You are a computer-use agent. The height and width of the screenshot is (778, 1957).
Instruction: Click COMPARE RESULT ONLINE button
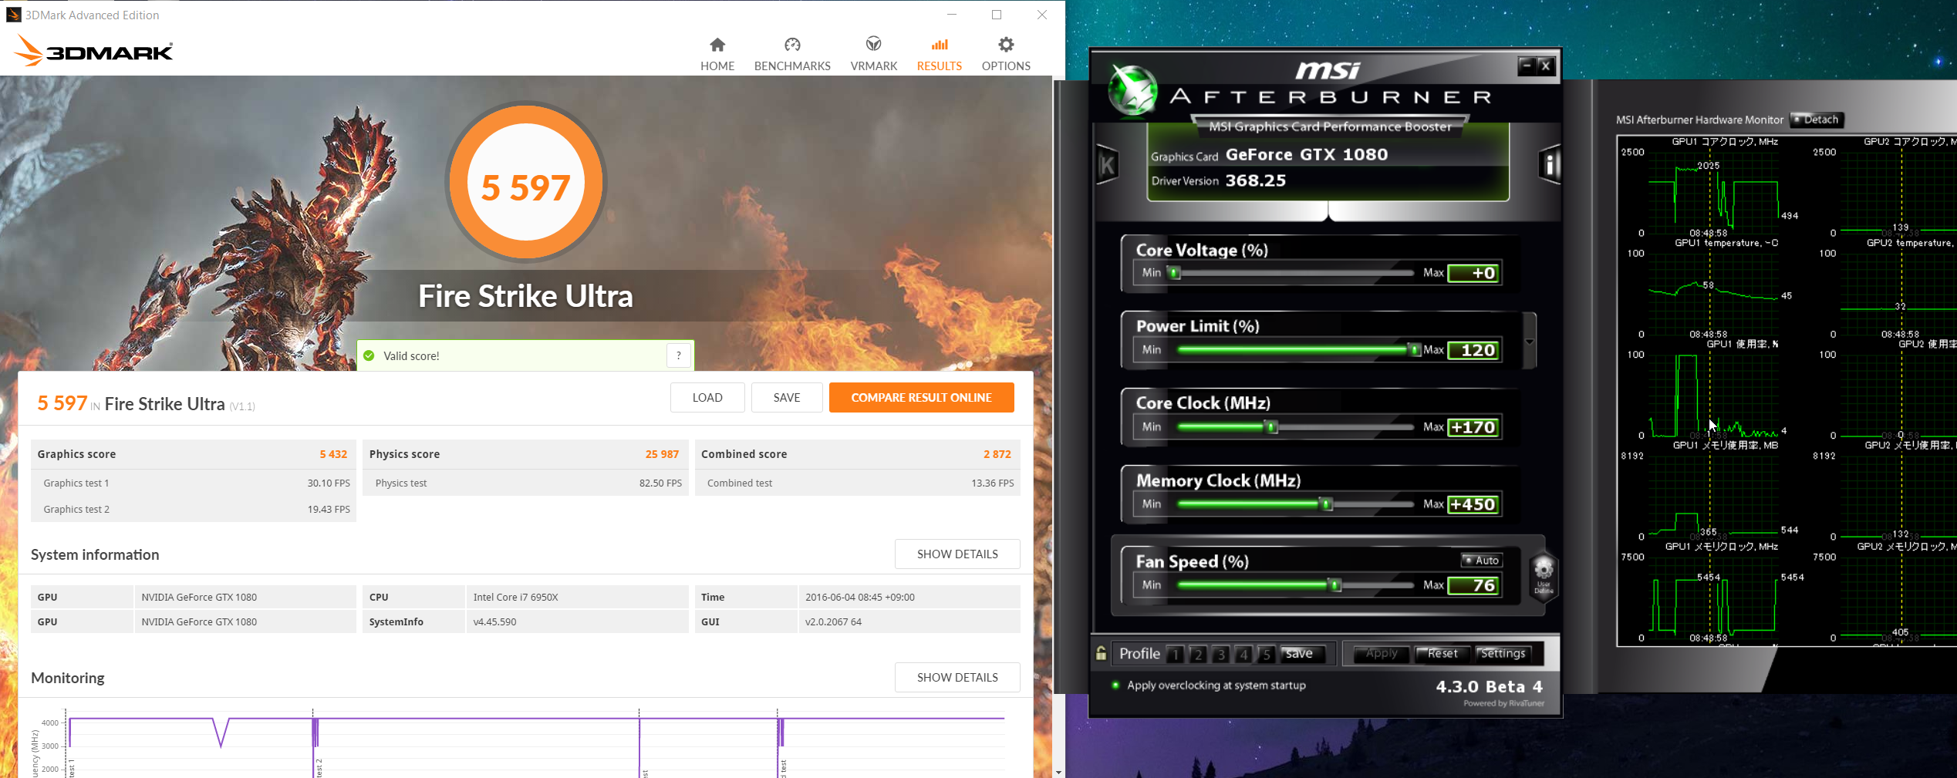point(921,398)
